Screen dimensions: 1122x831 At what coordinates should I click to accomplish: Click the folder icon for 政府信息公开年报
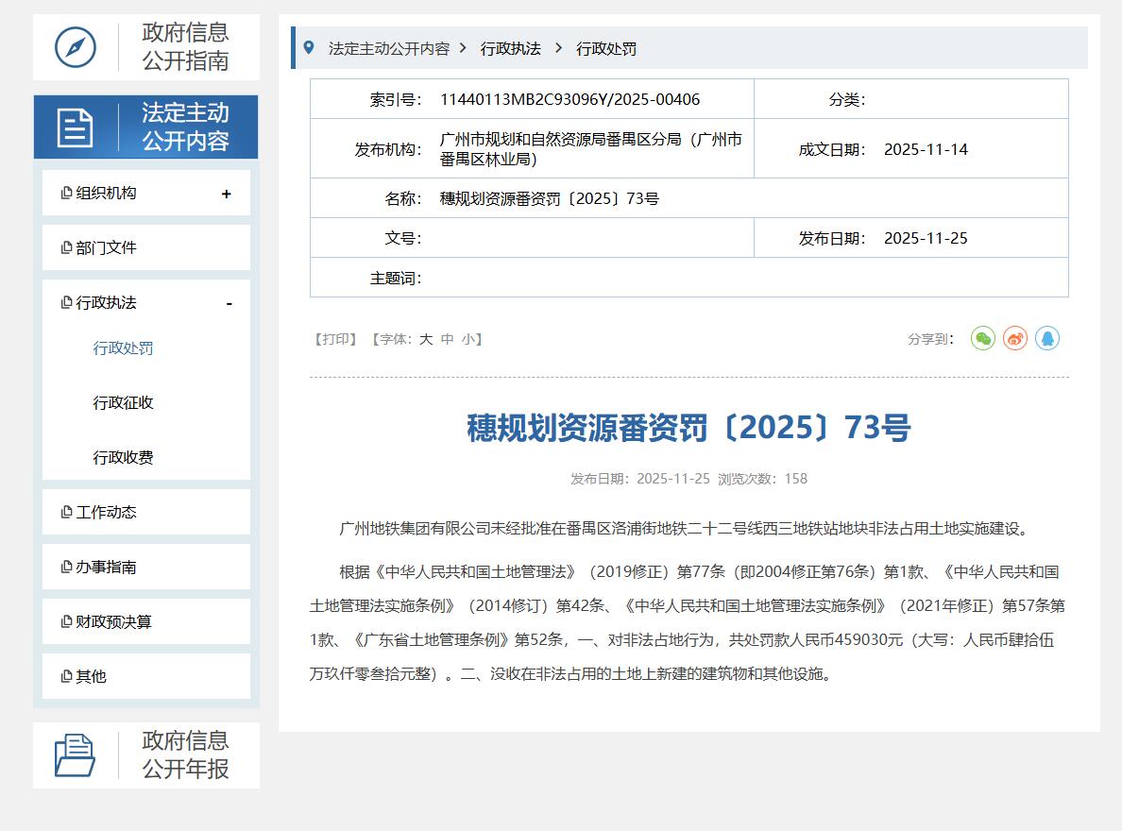tap(76, 755)
